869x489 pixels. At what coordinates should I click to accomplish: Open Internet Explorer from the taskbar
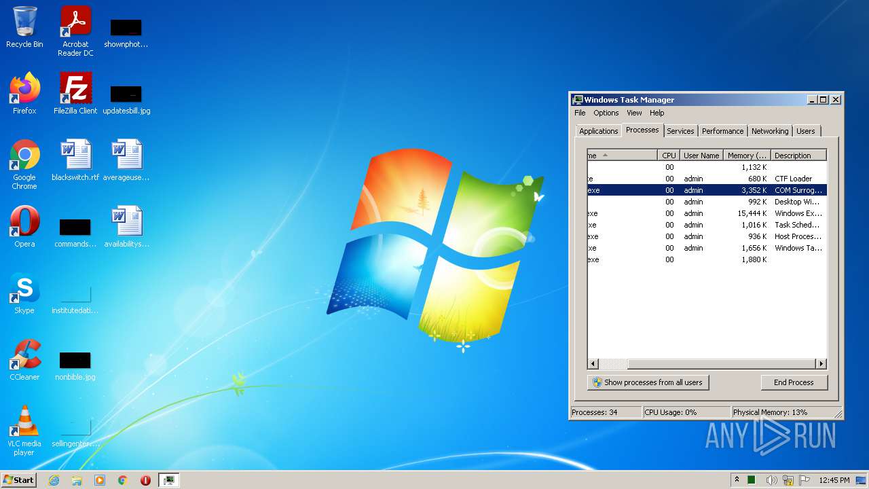pyautogui.click(x=54, y=480)
